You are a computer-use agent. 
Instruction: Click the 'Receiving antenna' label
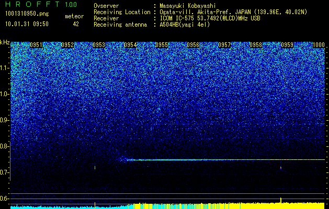coord(120,25)
